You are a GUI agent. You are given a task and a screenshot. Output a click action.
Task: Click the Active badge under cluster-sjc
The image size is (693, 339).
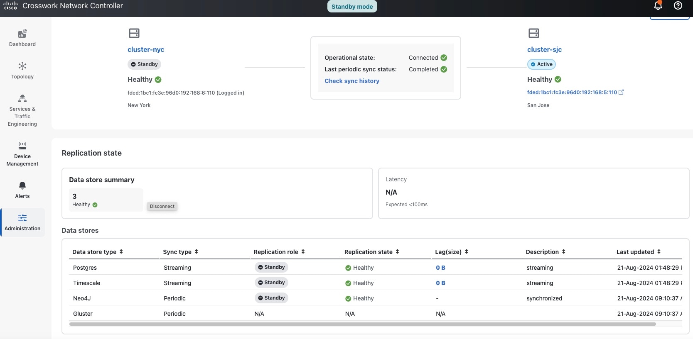coord(541,64)
